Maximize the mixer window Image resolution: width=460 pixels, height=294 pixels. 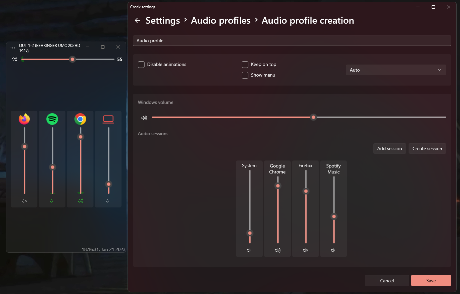click(x=103, y=47)
